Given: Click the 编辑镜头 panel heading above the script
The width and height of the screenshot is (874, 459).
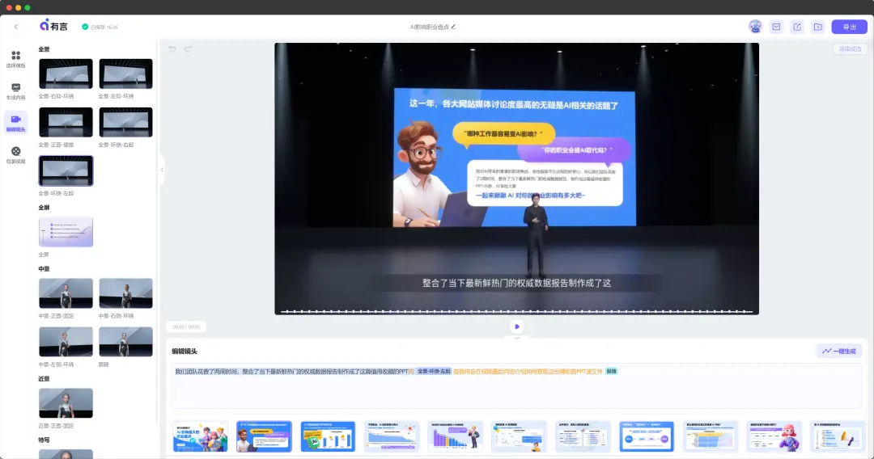Looking at the screenshot, I should [x=185, y=351].
